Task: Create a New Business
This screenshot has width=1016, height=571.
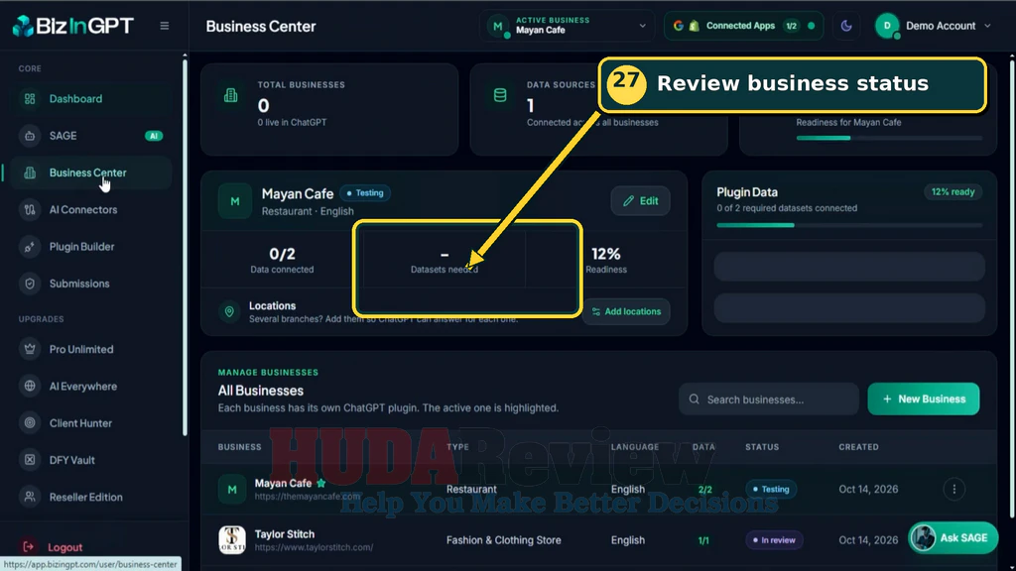Action: (924, 399)
